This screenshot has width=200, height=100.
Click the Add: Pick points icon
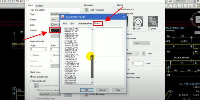click(x=86, y=10)
